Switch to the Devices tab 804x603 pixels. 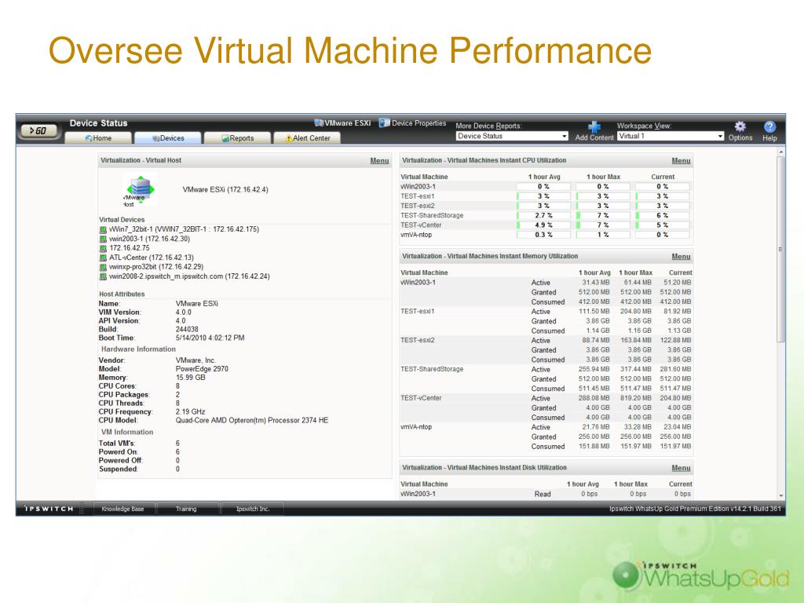[x=168, y=138]
